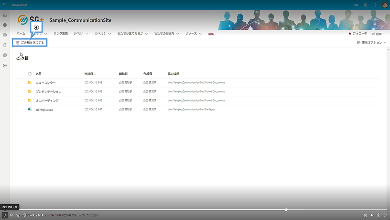This screenshot has height=220, width=390.
Task: Click folder icon of プレゼンテーション row
Action: [x=30, y=91]
